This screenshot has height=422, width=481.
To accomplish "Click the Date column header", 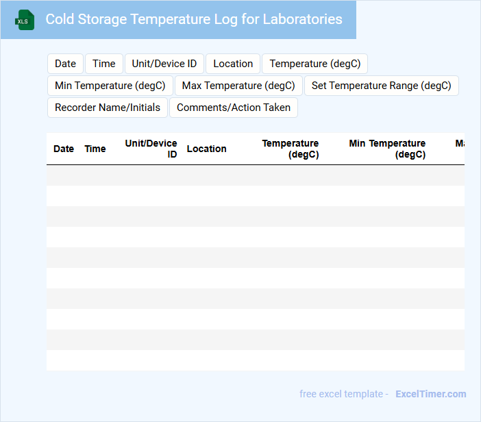I will pos(64,149).
